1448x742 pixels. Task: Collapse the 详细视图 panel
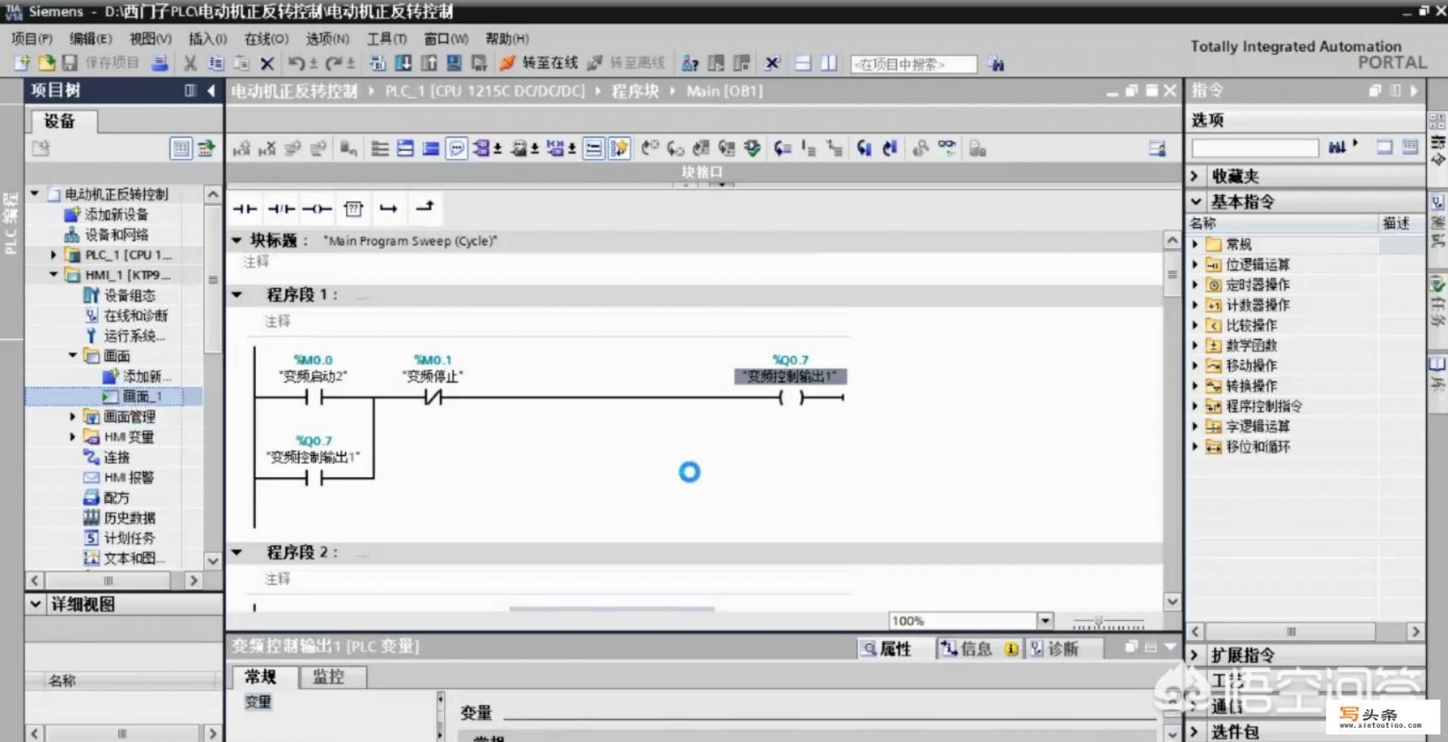coord(35,604)
